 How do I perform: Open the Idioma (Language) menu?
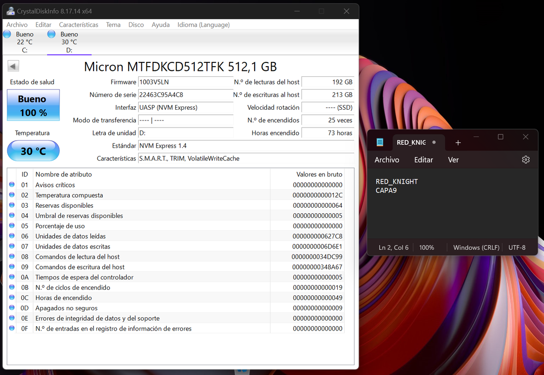pyautogui.click(x=204, y=25)
